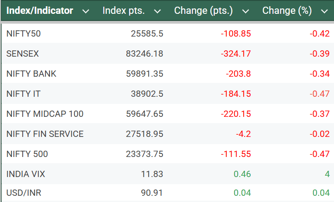Click the Change (%) header label
The height and width of the screenshot is (202, 334).
point(287,11)
